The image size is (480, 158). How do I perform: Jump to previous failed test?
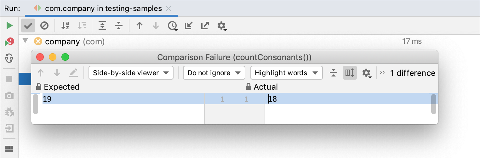(x=140, y=25)
